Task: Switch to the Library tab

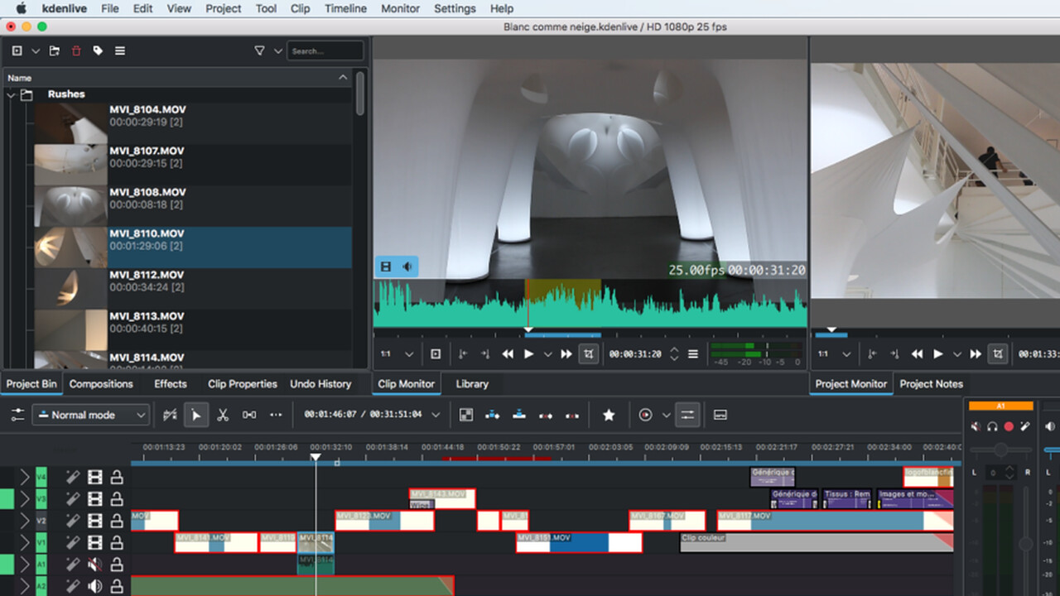Action: [x=472, y=384]
